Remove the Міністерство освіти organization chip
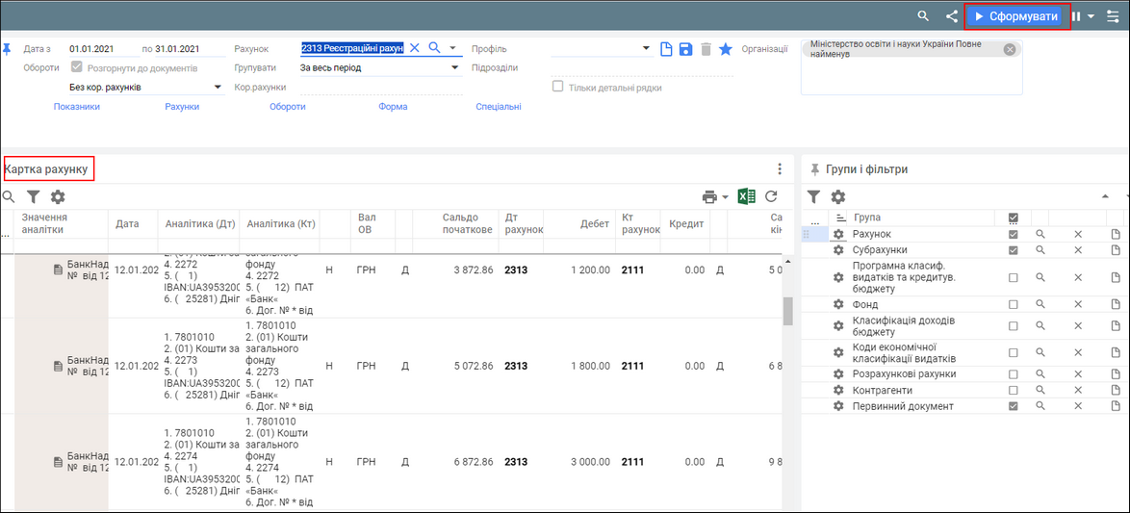1130x513 pixels. point(1010,50)
